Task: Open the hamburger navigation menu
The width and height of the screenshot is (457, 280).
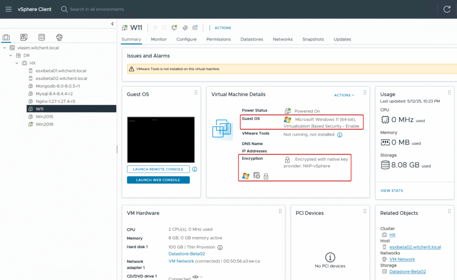Action: pyautogui.click(x=8, y=9)
